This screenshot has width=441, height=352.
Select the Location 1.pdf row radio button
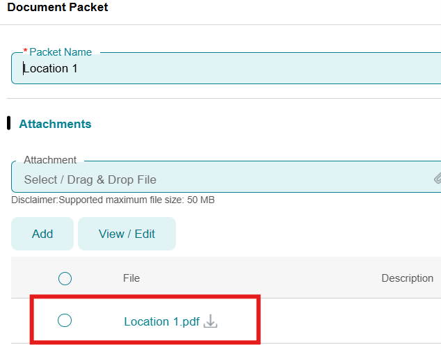[65, 320]
